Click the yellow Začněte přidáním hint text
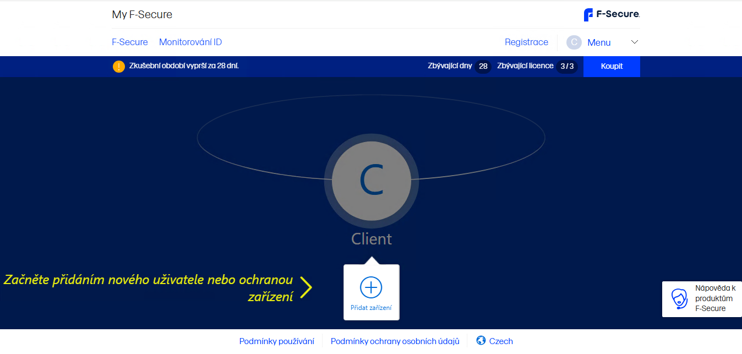 point(149,288)
